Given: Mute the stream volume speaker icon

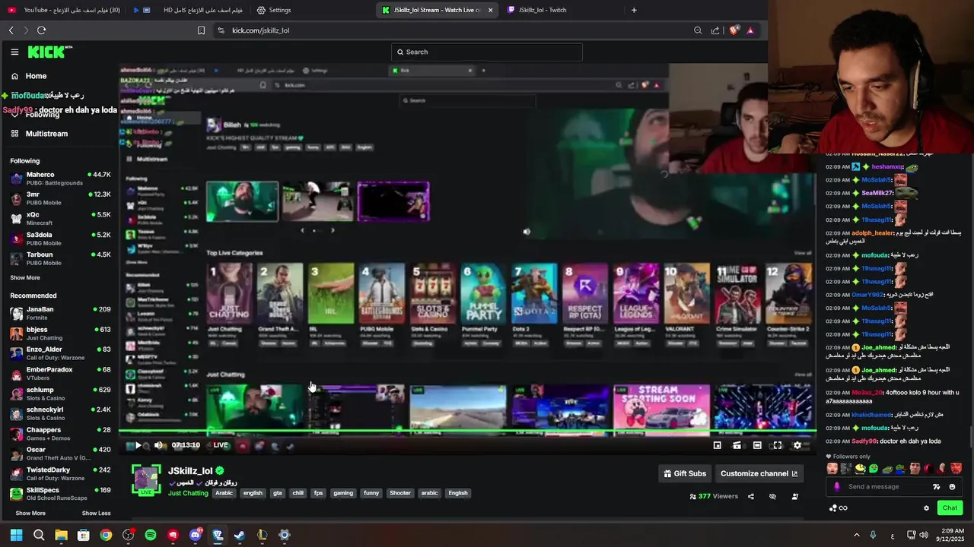Looking at the screenshot, I should click(x=158, y=445).
